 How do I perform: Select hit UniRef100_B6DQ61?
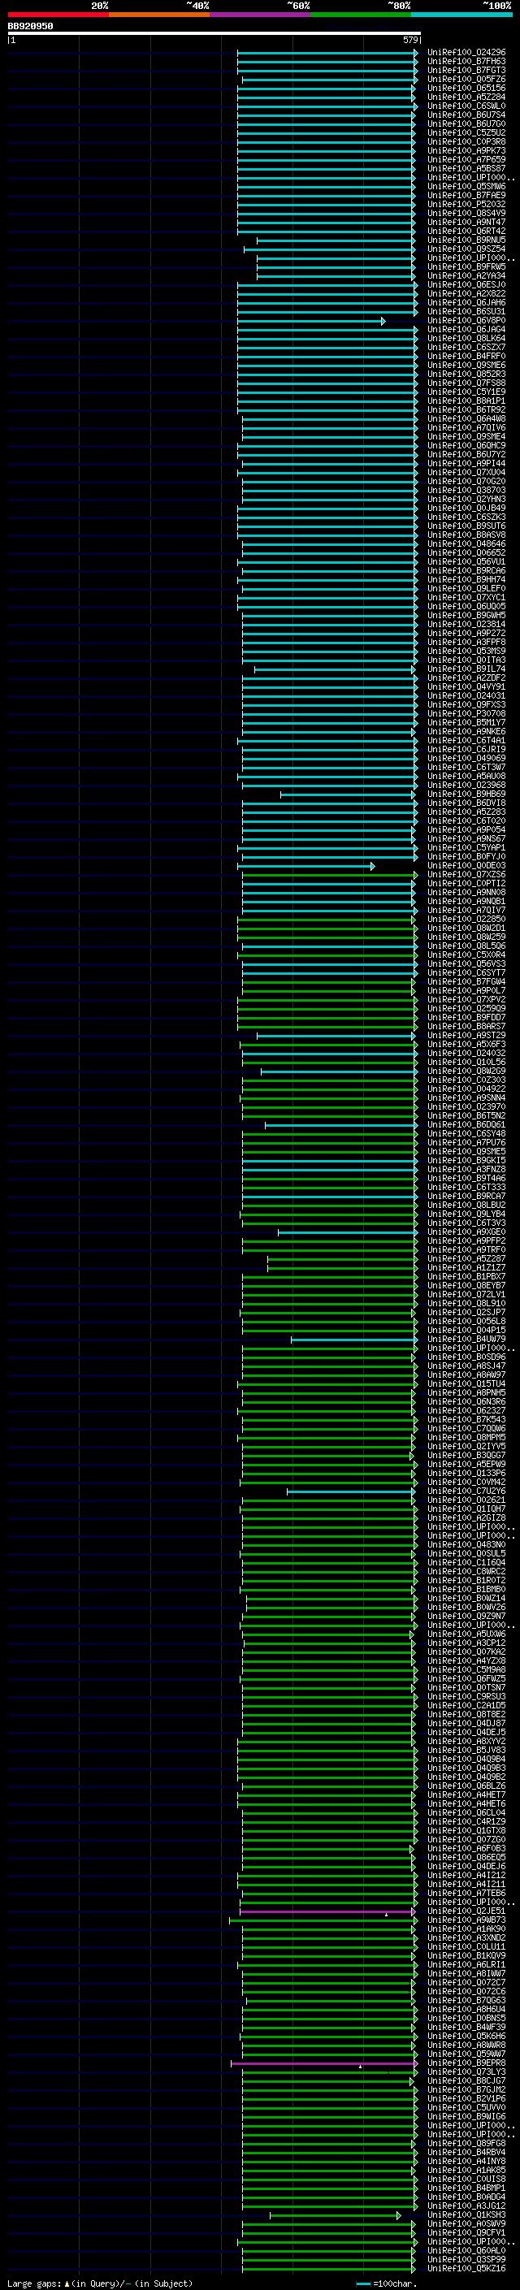coord(466,1124)
